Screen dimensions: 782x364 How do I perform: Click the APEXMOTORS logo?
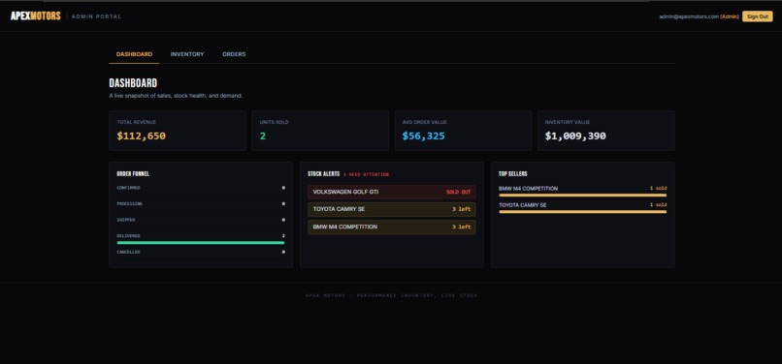pyautogui.click(x=35, y=15)
